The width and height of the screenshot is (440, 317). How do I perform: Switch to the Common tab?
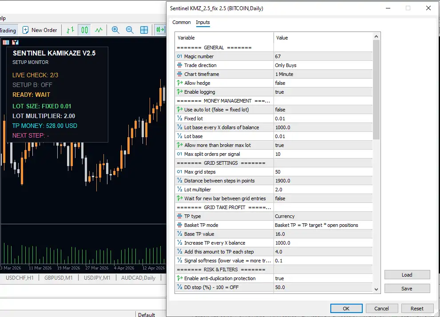point(181,22)
